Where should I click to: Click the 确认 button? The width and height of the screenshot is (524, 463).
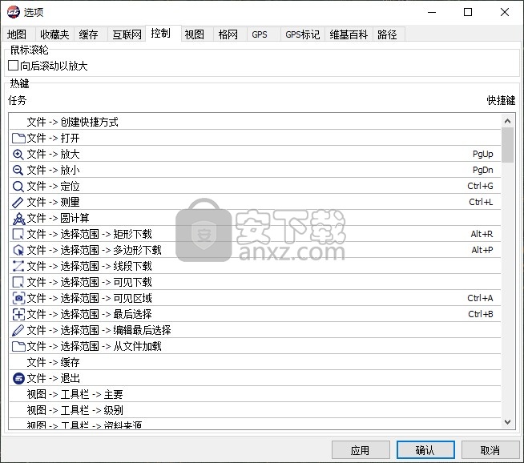(x=425, y=450)
